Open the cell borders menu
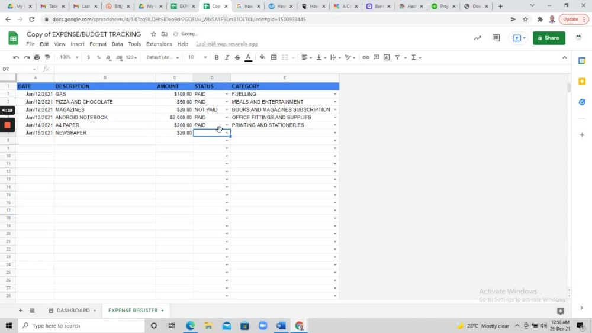592x333 pixels. pyautogui.click(x=274, y=57)
